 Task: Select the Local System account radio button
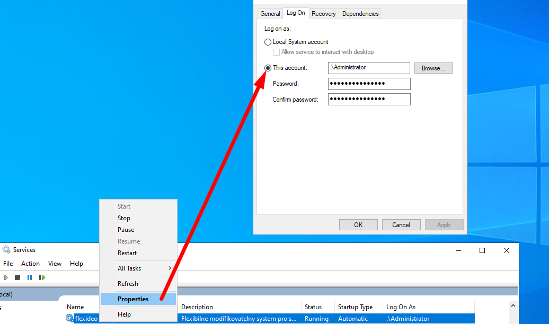pyautogui.click(x=268, y=42)
